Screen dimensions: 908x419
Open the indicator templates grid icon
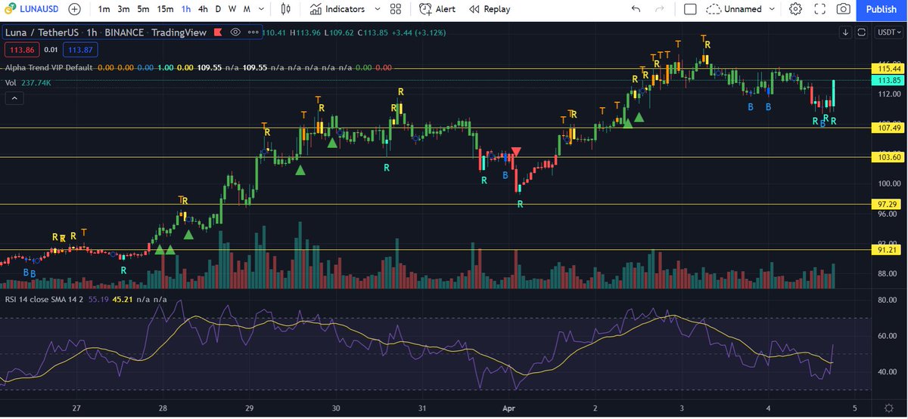coord(395,9)
